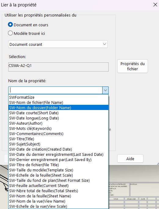
Task: Pick SW-Auteur(Author) from the list
Action: [59, 123]
